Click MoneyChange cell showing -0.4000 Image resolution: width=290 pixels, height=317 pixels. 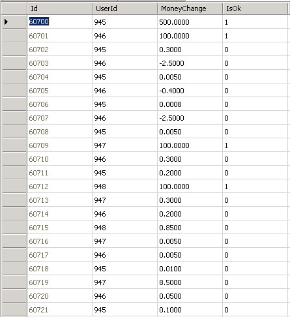(x=190, y=91)
